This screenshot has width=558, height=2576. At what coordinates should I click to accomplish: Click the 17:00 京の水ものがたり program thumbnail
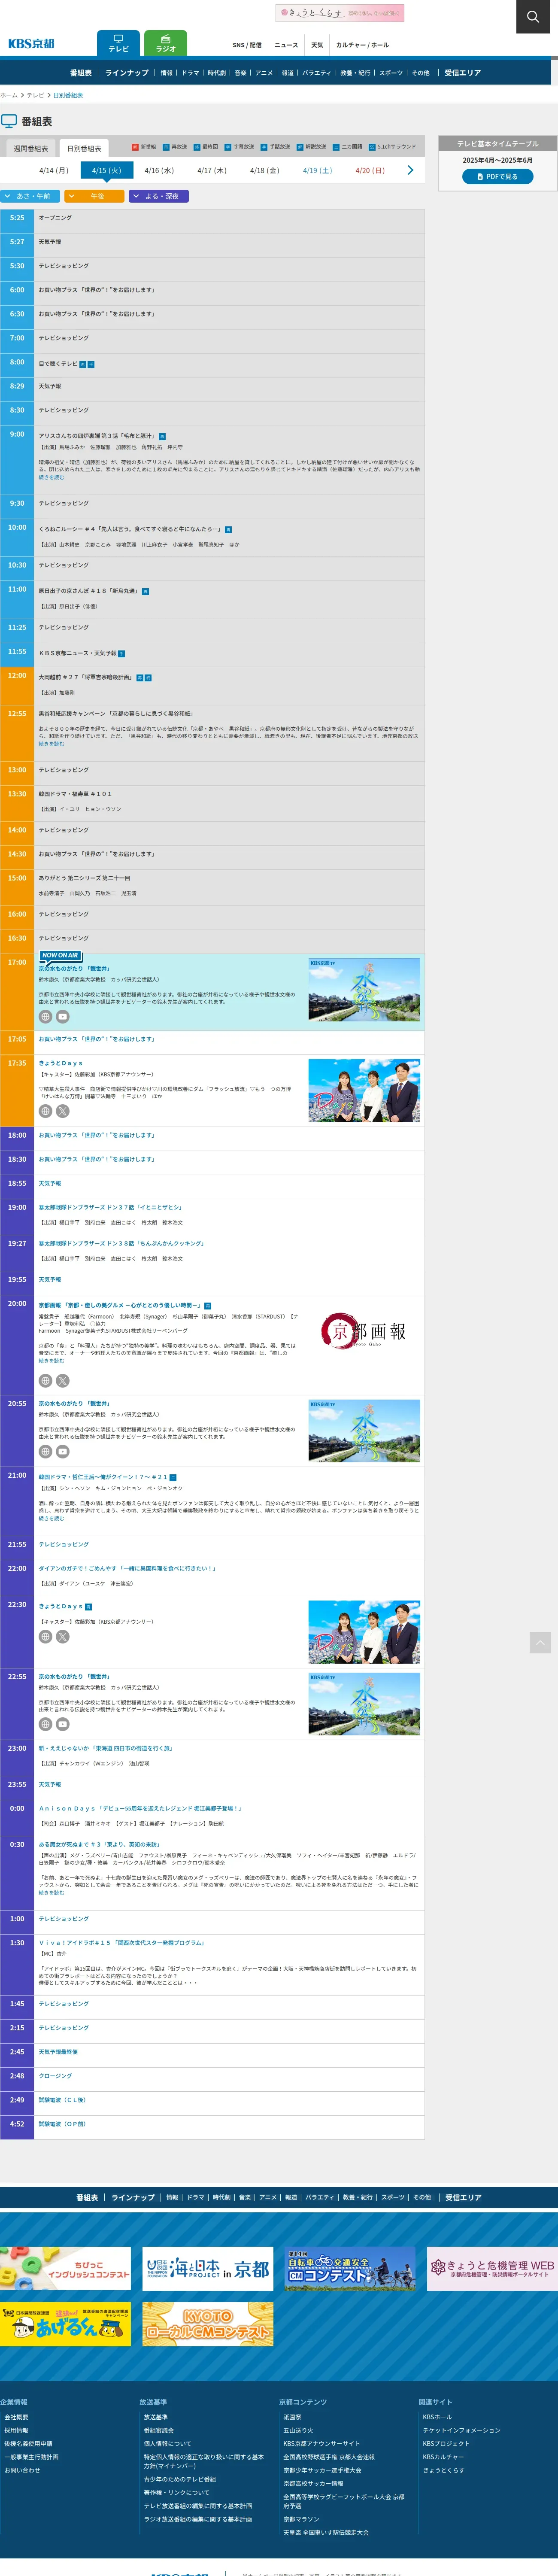coord(364,989)
